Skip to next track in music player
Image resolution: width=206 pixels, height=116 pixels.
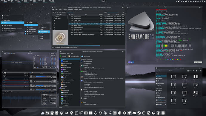click(60, 12)
